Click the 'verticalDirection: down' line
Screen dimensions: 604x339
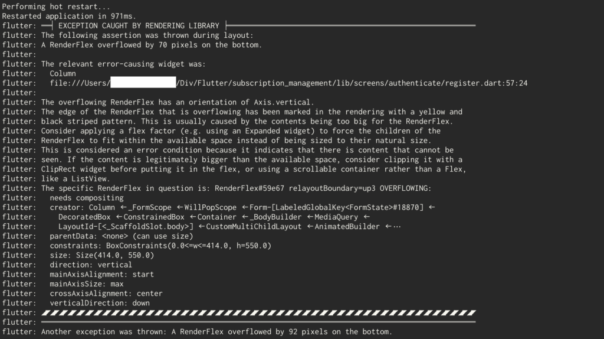[99, 303]
